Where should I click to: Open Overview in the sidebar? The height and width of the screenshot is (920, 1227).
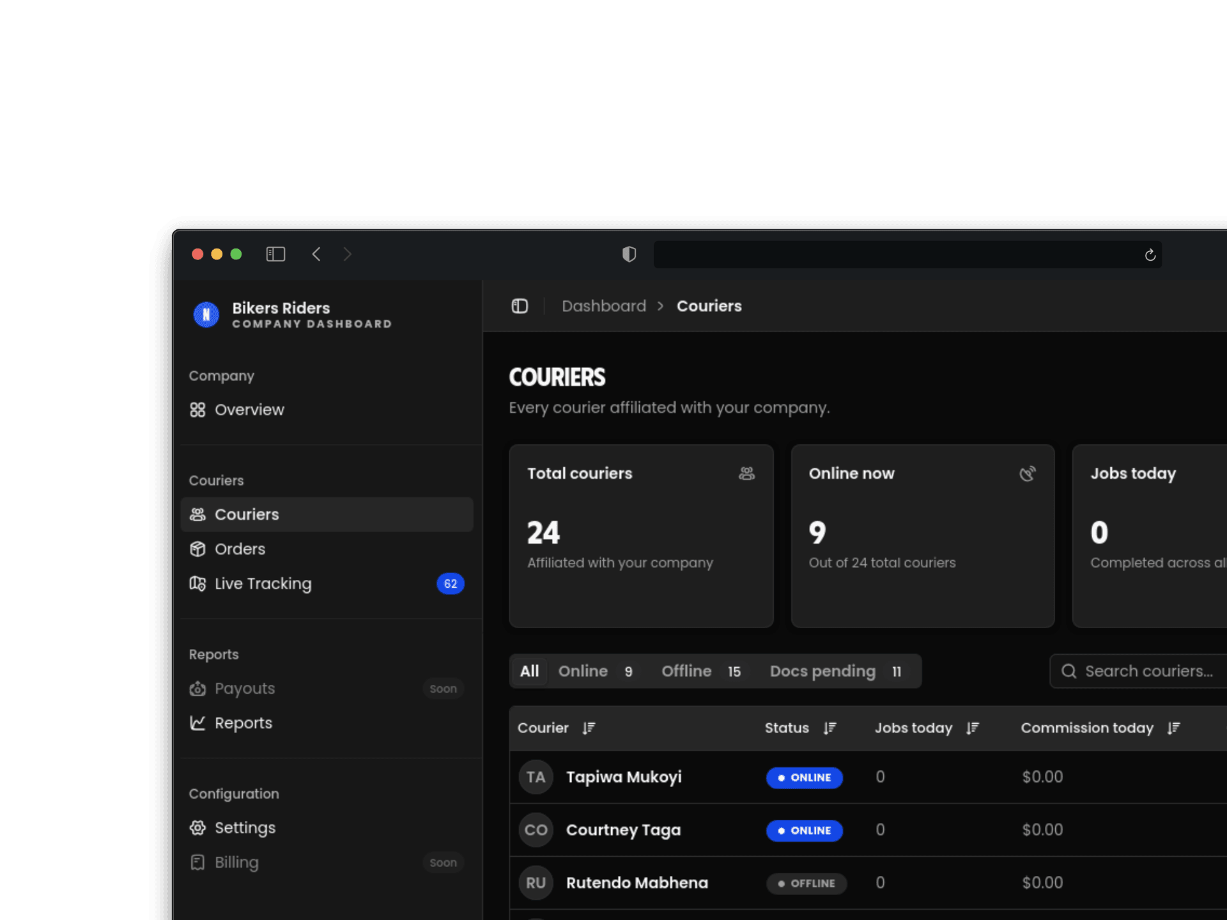click(x=327, y=410)
